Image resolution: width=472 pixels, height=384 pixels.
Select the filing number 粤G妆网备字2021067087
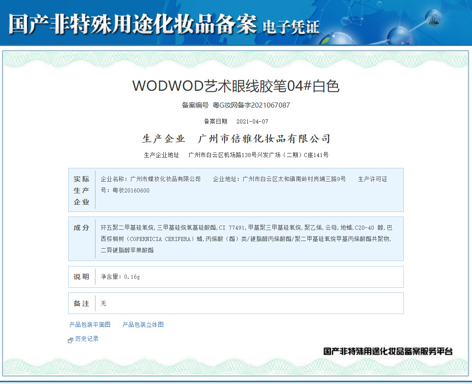pyautogui.click(x=251, y=105)
